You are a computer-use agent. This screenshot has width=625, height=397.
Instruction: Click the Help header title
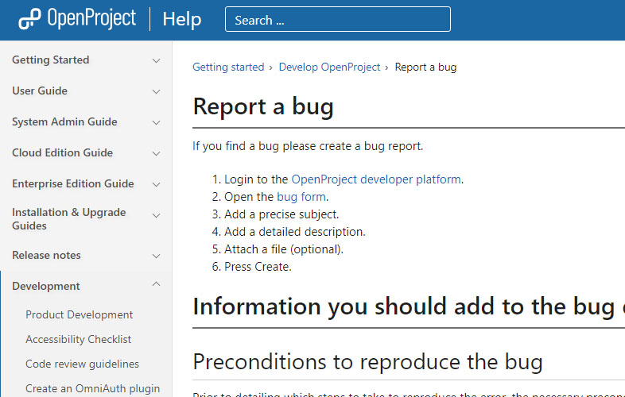tap(181, 19)
